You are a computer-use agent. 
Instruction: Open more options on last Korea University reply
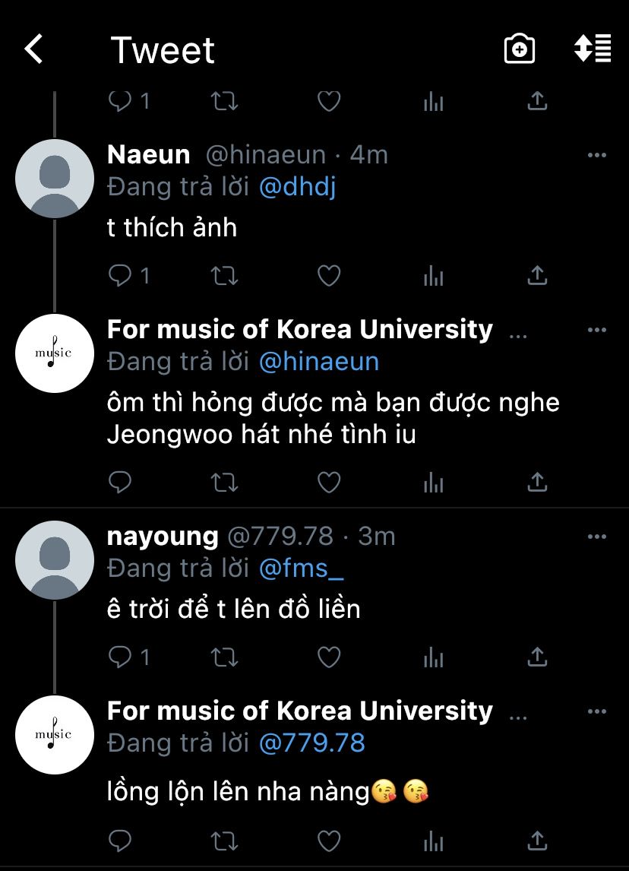(x=597, y=711)
